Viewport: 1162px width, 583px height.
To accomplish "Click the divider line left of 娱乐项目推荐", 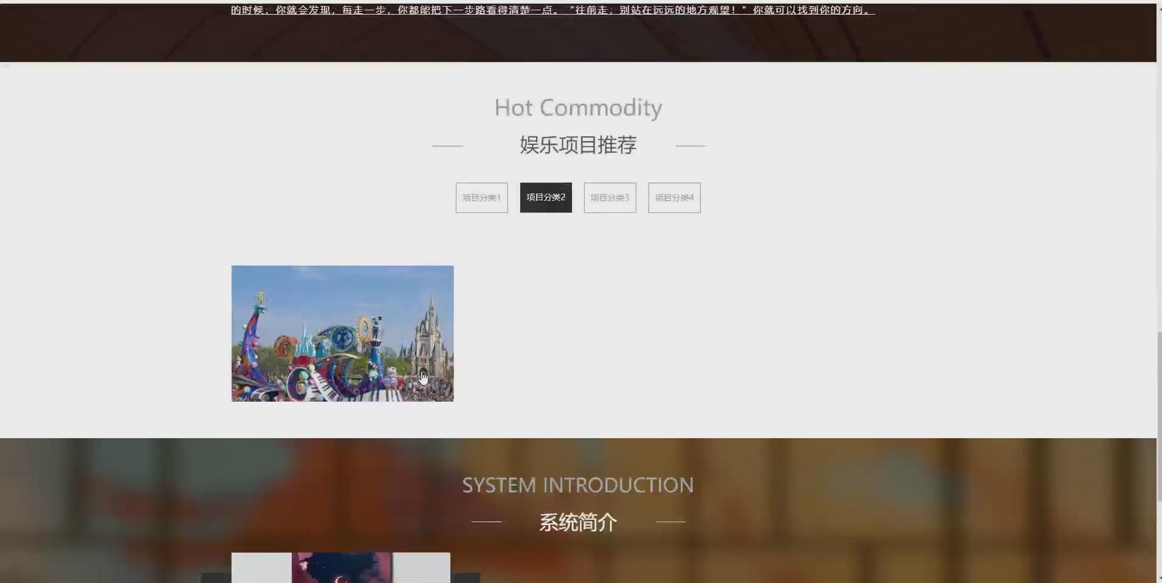I will [447, 146].
